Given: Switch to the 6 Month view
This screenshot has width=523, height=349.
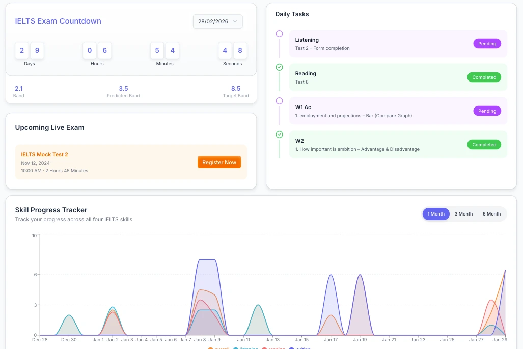Looking at the screenshot, I should [x=491, y=214].
